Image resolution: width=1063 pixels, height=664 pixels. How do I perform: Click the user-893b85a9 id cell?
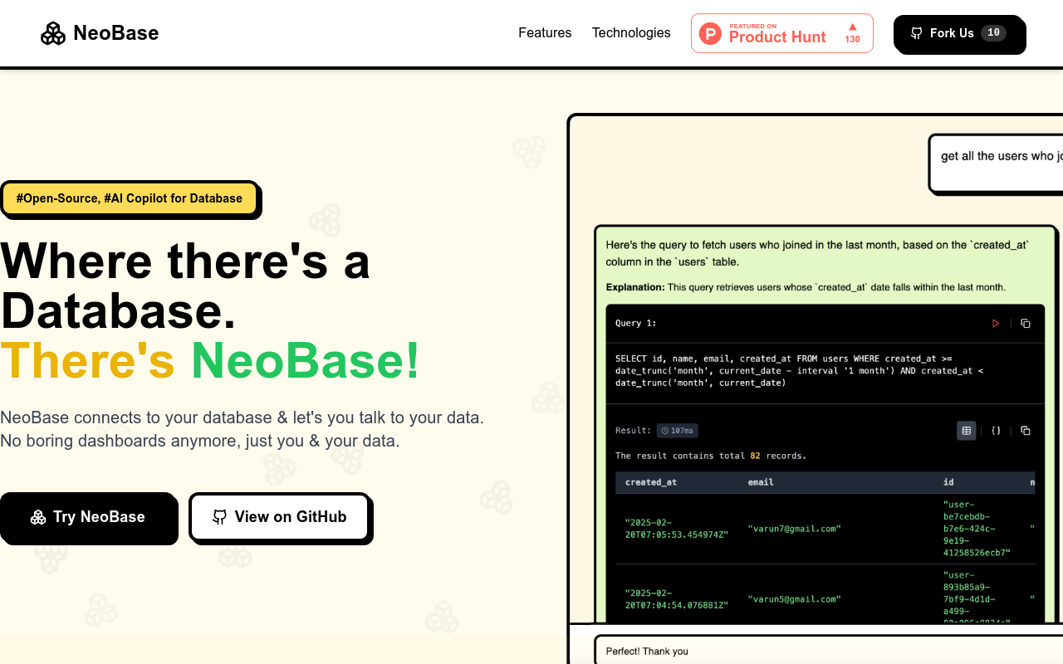977,598
